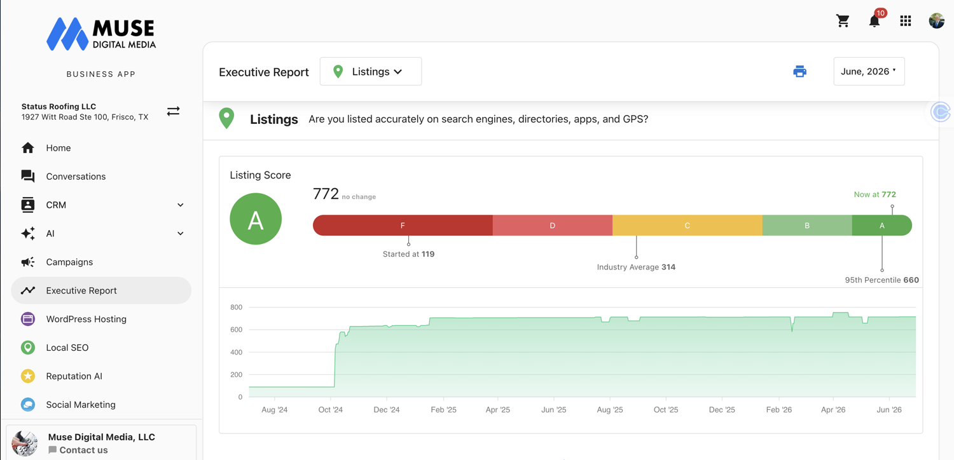Click the Muse Digital Media, LLC avatar
The image size is (954, 460).
pyautogui.click(x=24, y=443)
